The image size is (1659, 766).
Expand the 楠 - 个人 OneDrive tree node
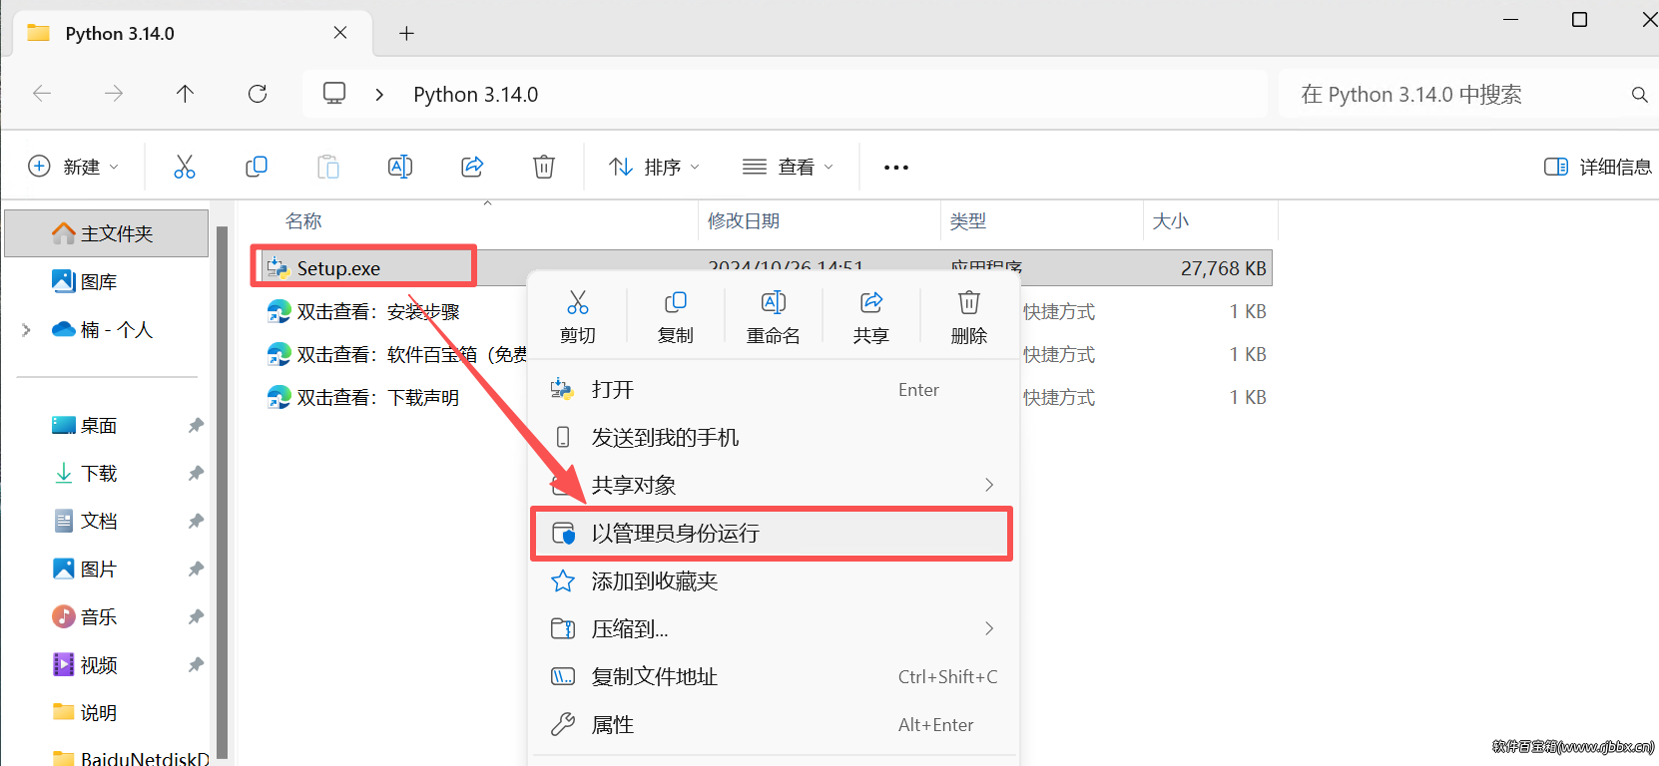click(x=27, y=330)
